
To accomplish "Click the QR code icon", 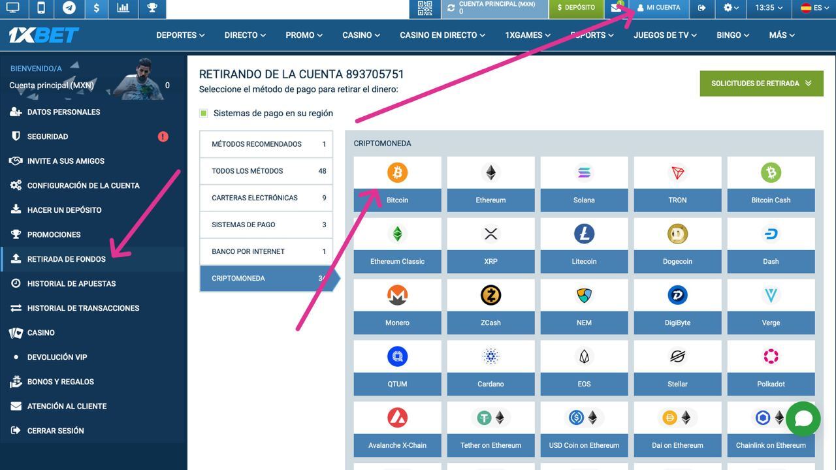I will pyautogui.click(x=425, y=8).
